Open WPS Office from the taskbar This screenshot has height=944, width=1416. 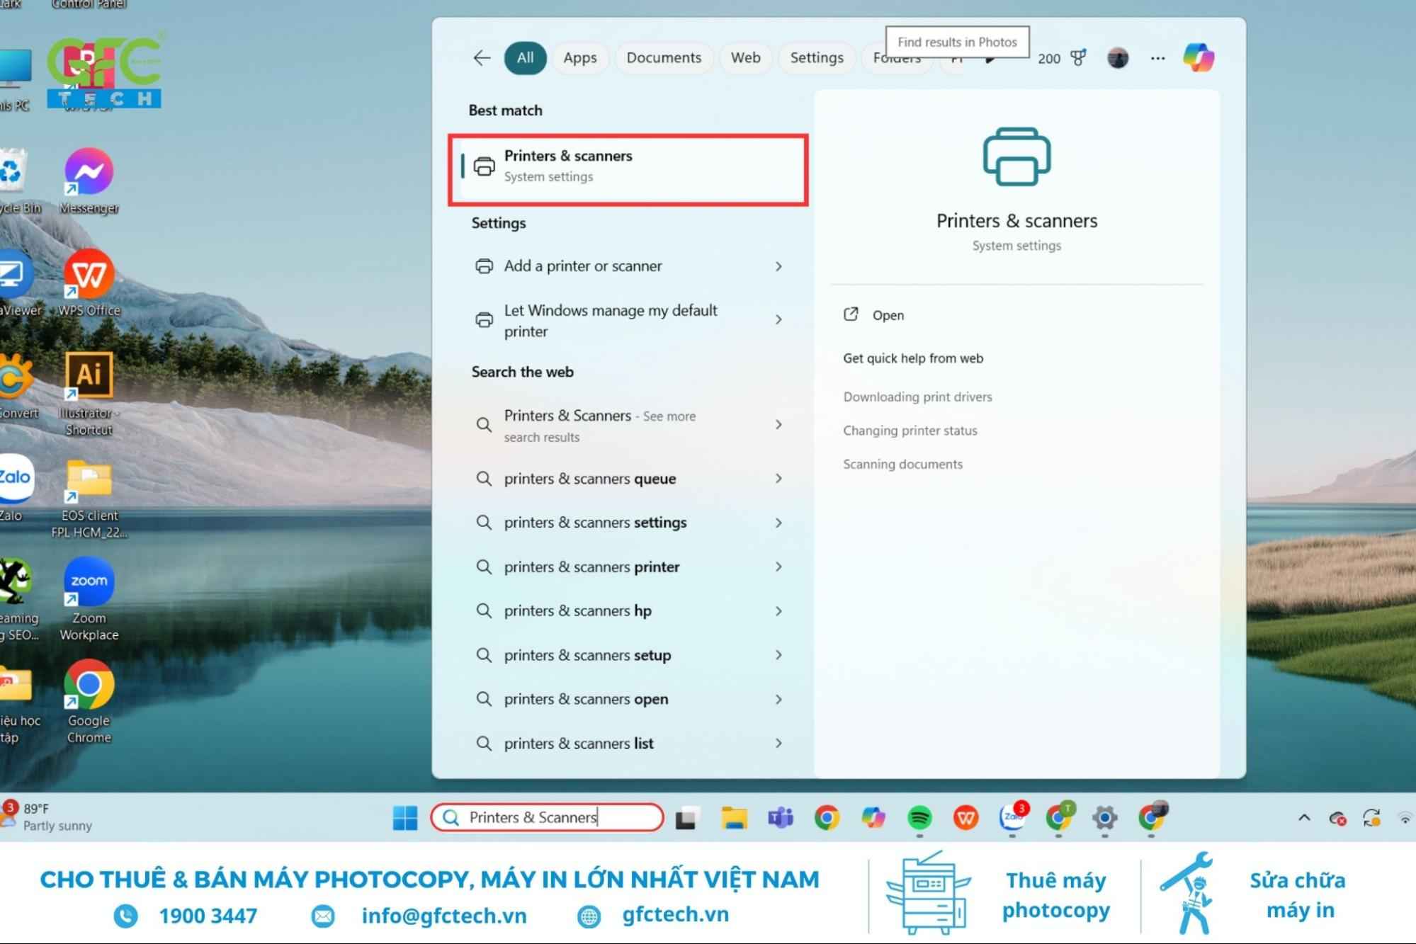pos(965,819)
